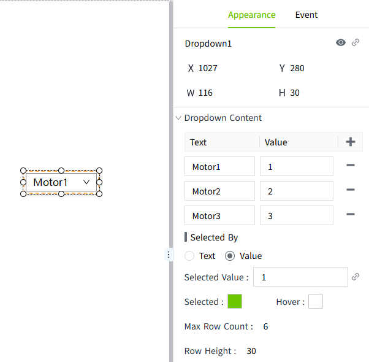
Task: Edit the Motor2 text field
Action: 219,191
